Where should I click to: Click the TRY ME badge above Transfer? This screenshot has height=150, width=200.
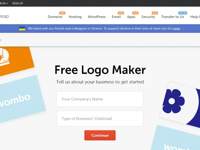[x=183, y=13]
